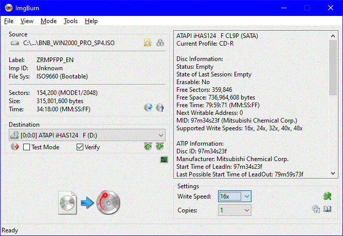Expand the Copies dropdown
The height and width of the screenshot is (236, 343).
tap(247, 210)
